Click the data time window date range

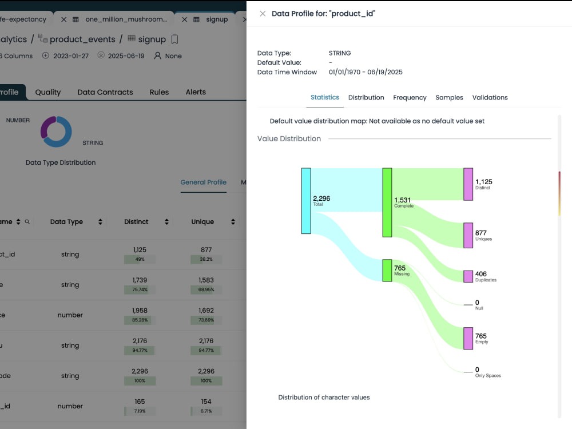(x=366, y=72)
